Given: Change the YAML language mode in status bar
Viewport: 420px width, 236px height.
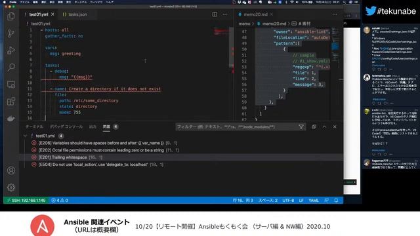Looking at the screenshot, I should [x=314, y=200].
